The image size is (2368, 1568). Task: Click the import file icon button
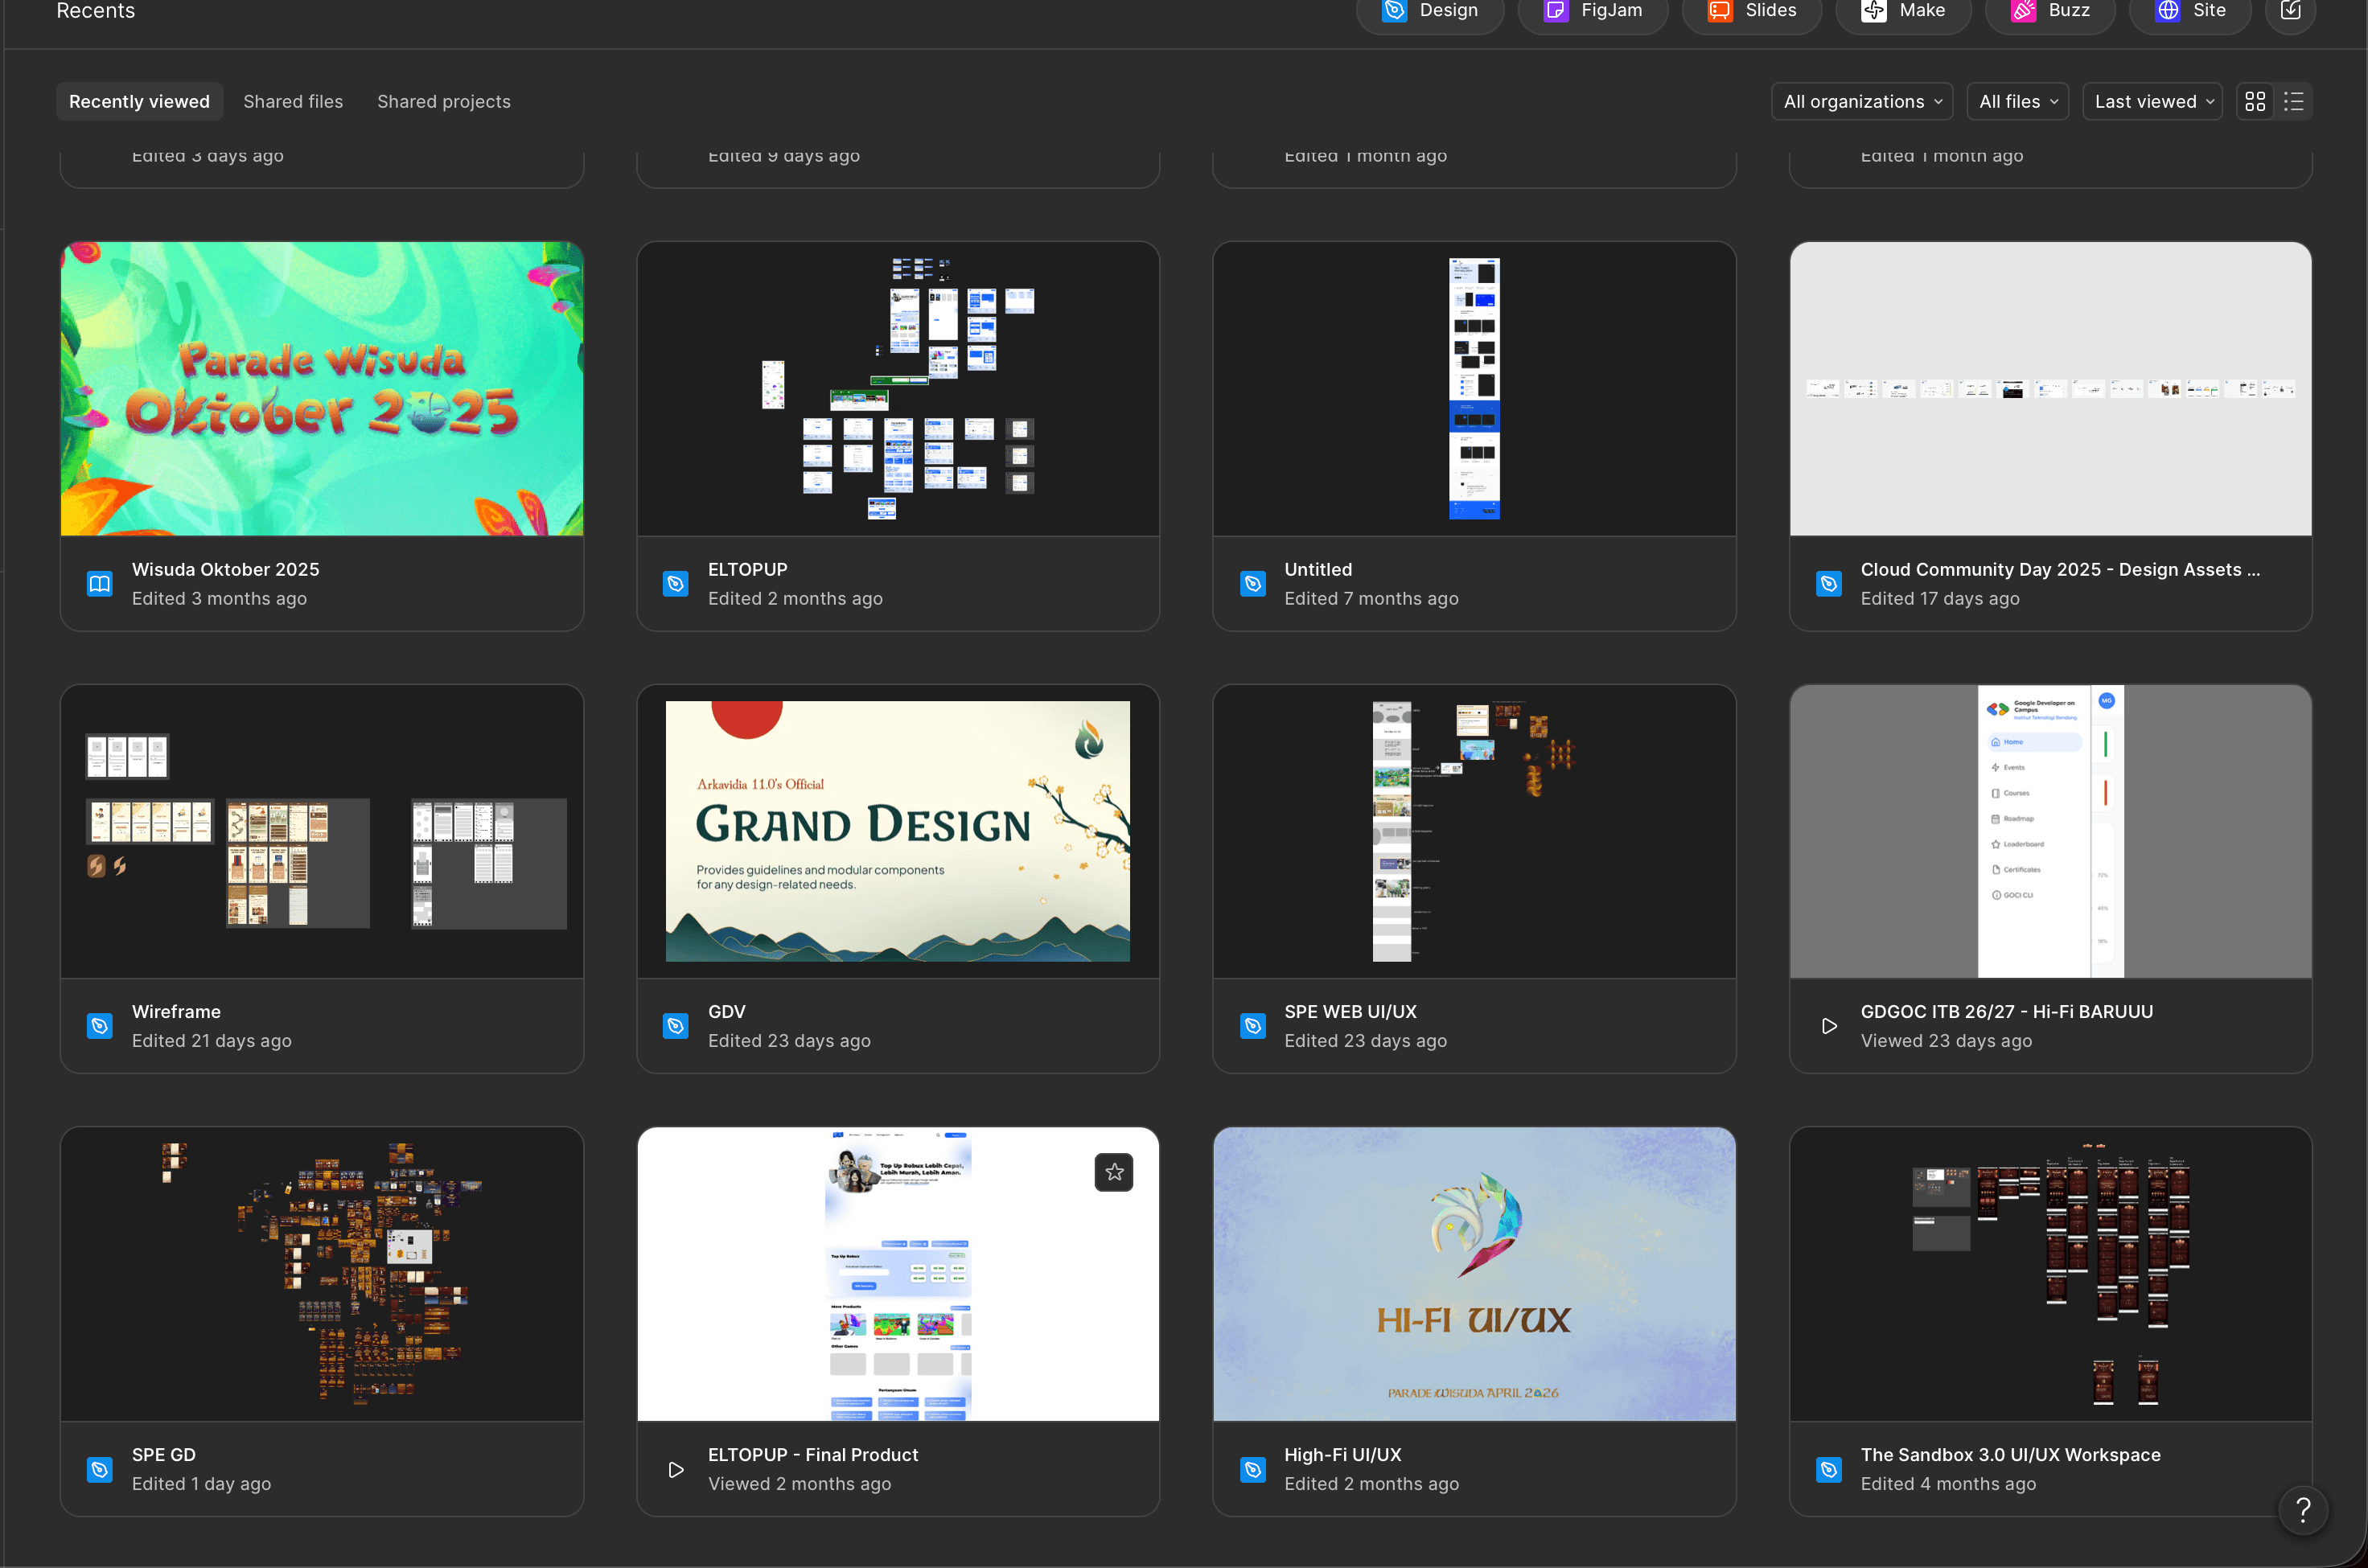pos(2290,11)
